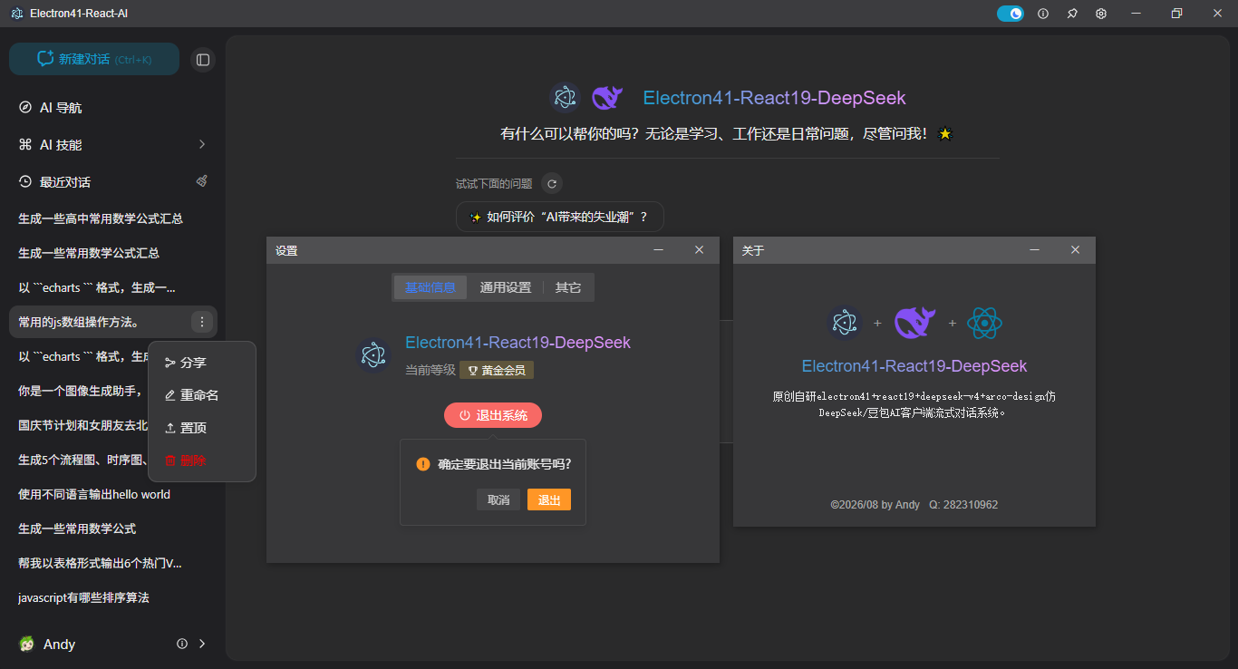Open conversation javascript有哪些排序算法
Image resolution: width=1238 pixels, height=669 pixels.
pyautogui.click(x=113, y=597)
